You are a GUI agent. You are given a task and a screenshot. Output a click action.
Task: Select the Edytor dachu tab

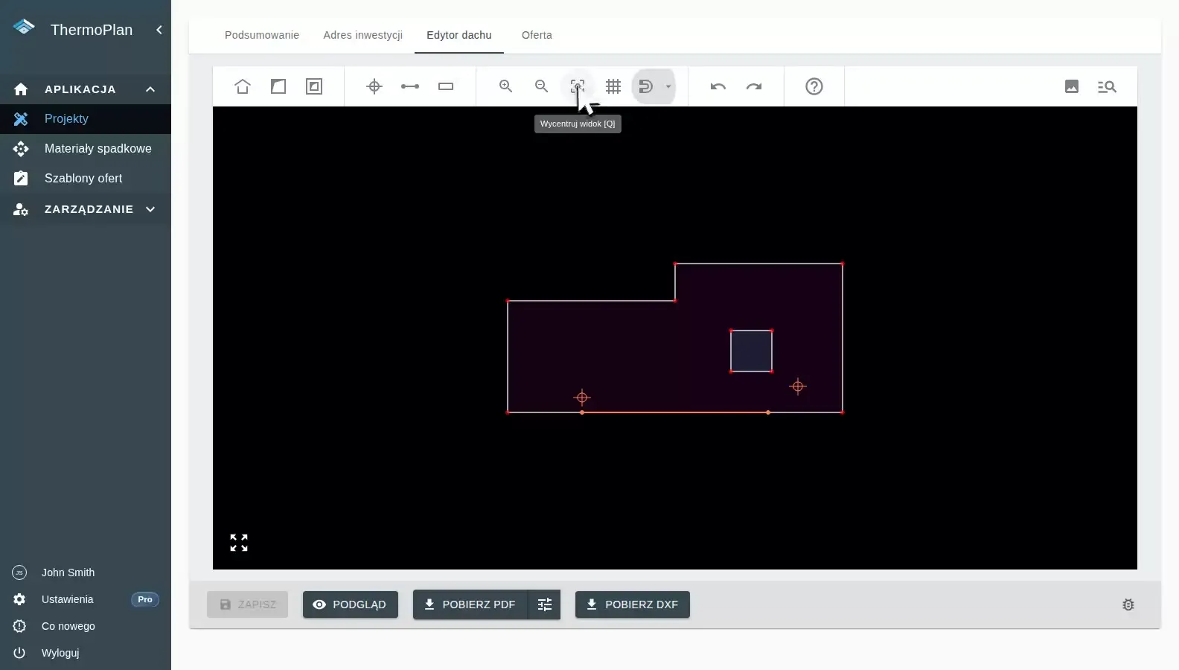tap(459, 35)
